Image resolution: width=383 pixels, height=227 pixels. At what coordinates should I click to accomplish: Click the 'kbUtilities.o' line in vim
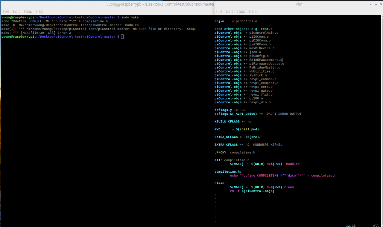tap(244, 72)
